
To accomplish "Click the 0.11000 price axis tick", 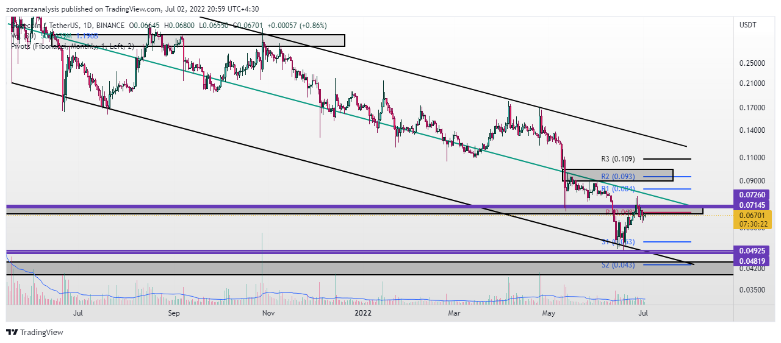I will tap(752, 157).
